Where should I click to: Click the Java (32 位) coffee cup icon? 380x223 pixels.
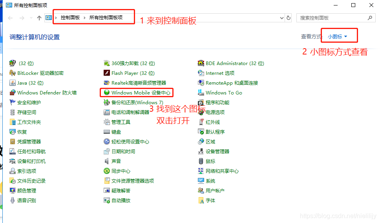click(12, 83)
